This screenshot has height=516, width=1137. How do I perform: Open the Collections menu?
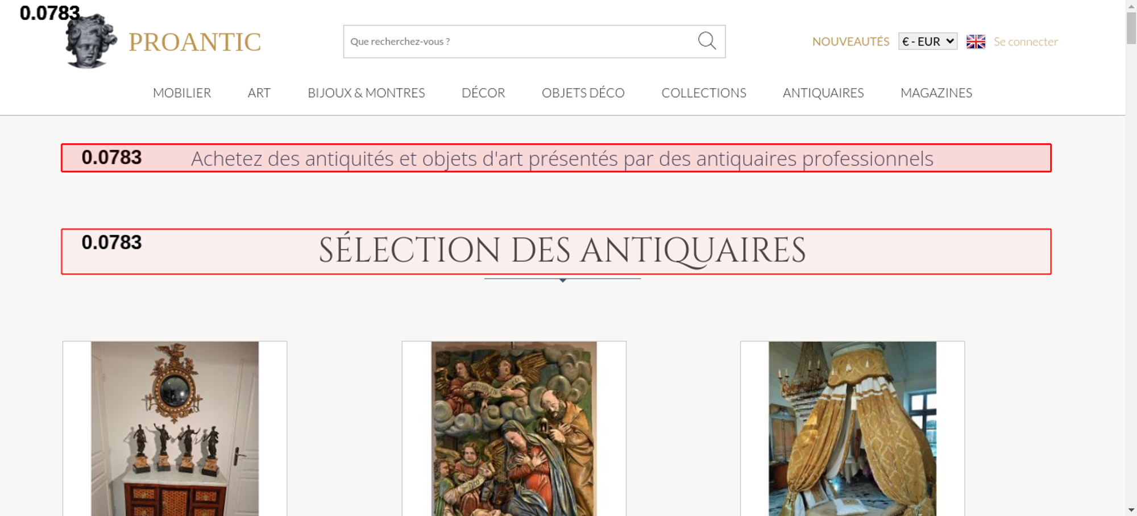click(x=703, y=93)
